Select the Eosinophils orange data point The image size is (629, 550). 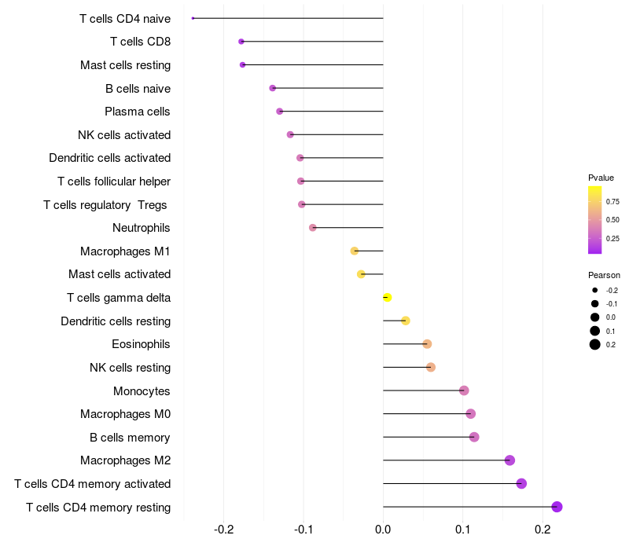point(427,344)
